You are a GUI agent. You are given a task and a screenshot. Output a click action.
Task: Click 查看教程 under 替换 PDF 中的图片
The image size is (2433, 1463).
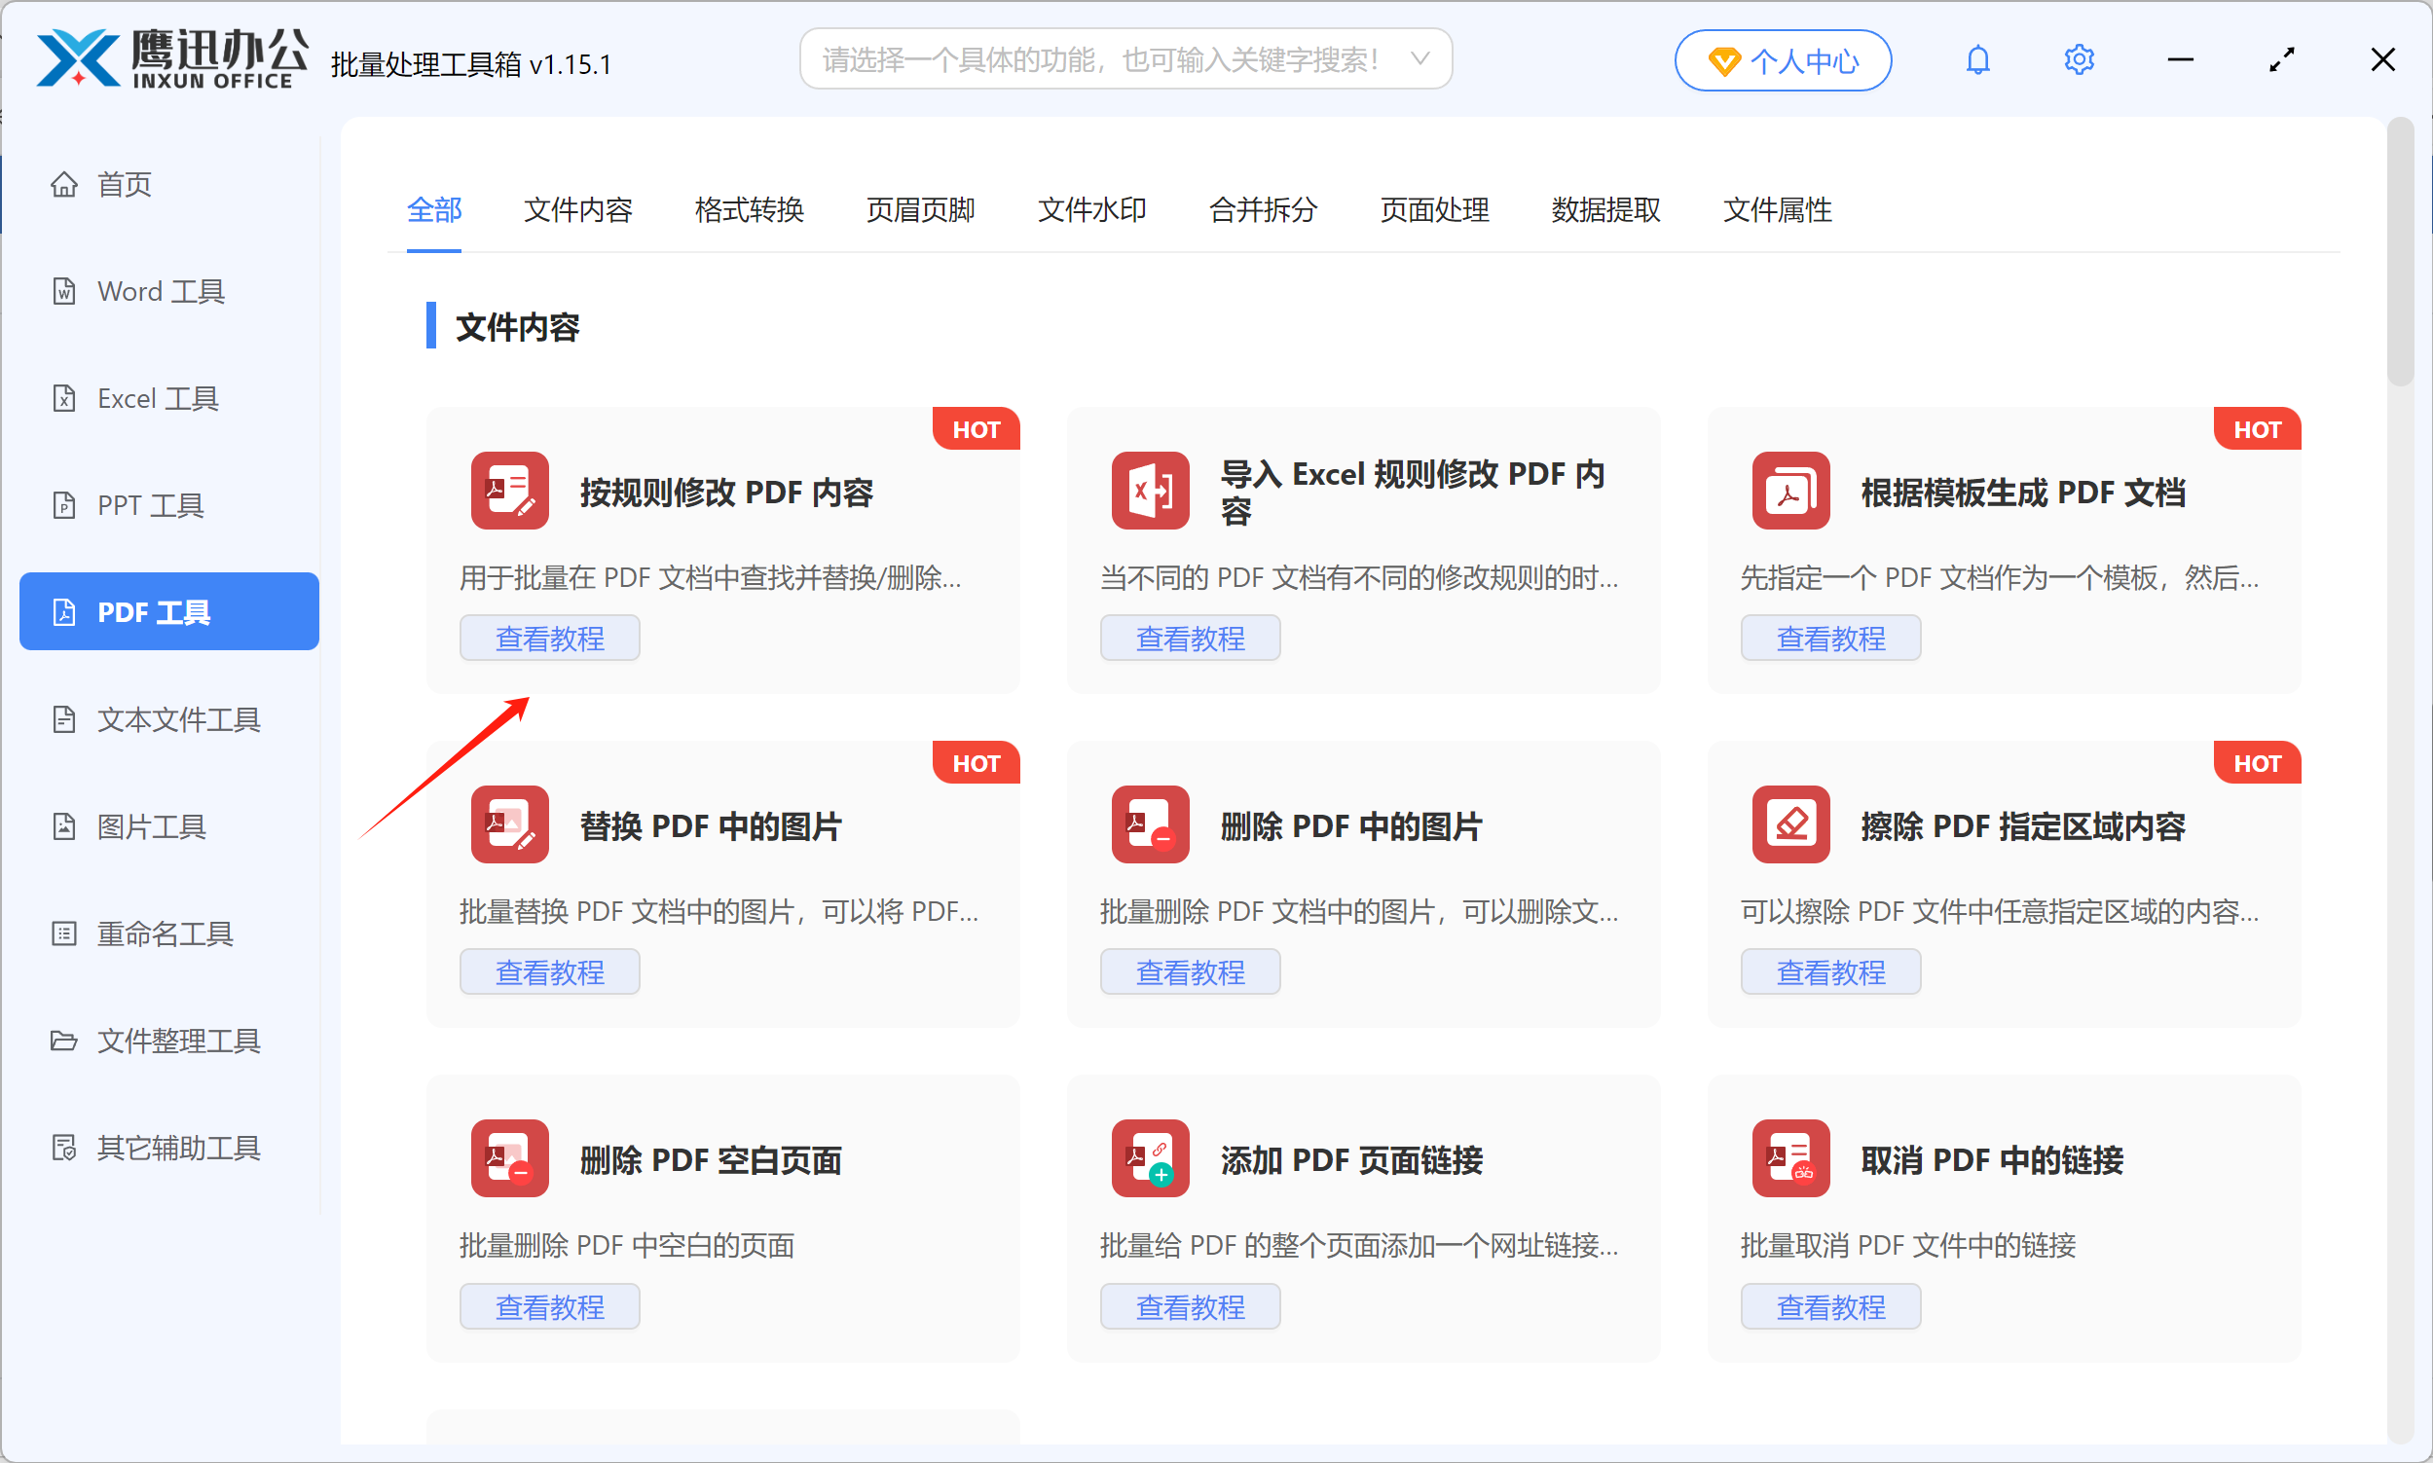tap(550, 973)
